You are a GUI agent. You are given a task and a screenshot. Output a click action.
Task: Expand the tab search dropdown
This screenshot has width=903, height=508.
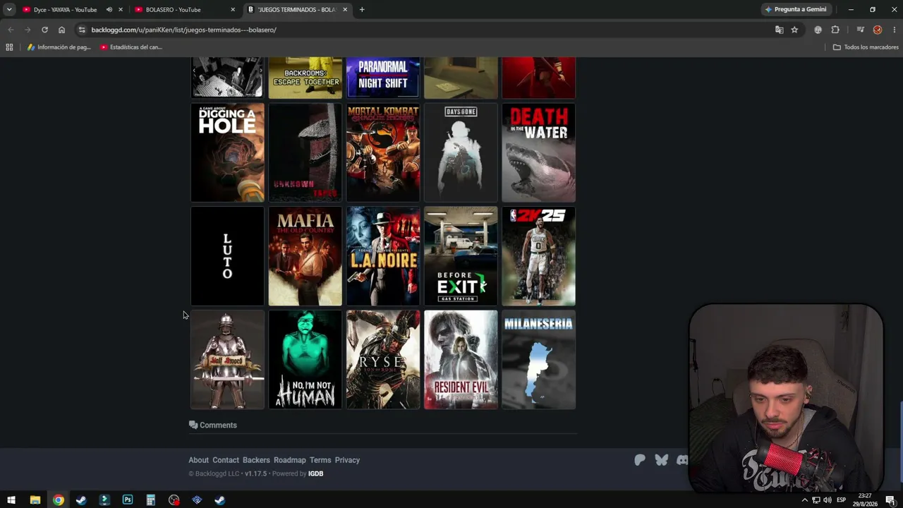(9, 10)
